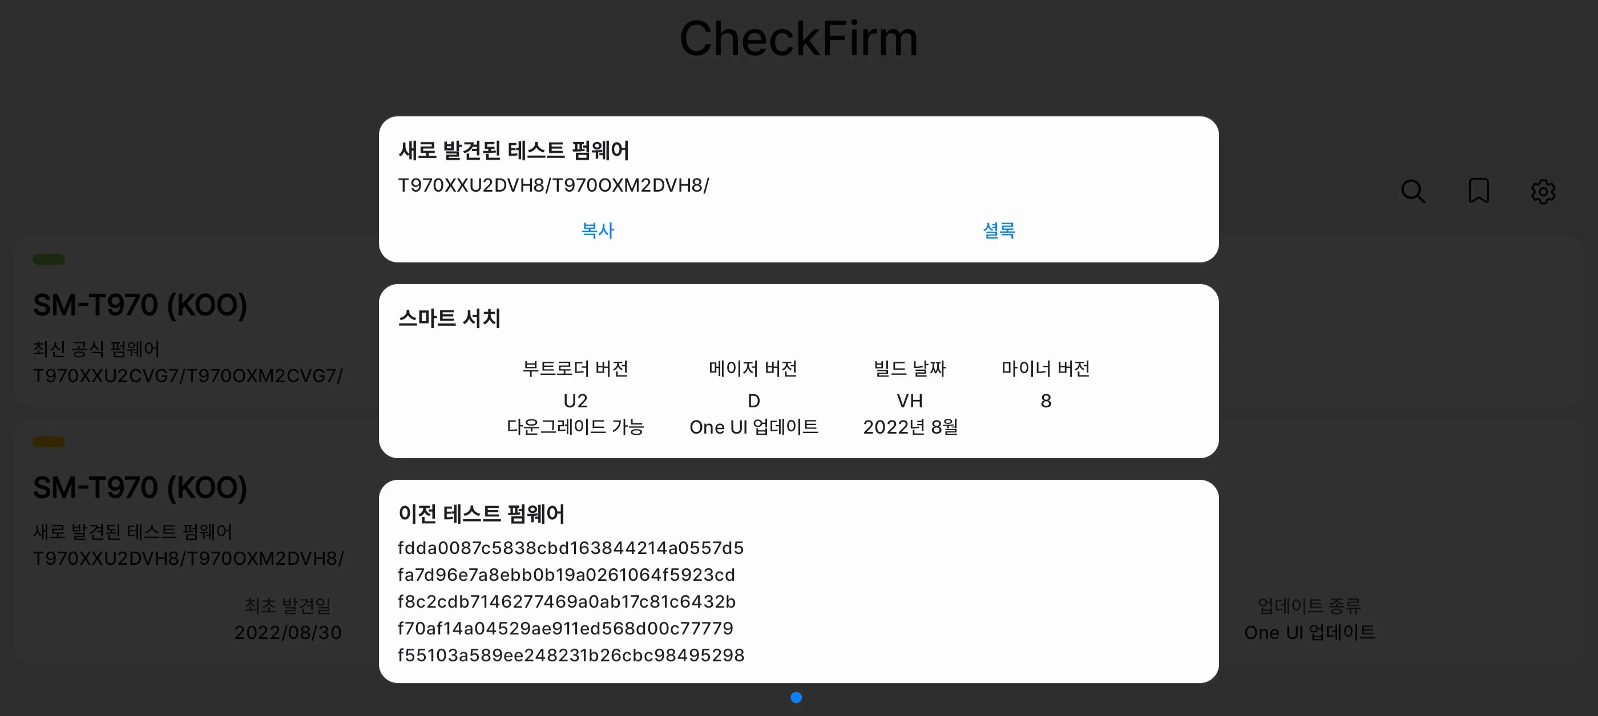This screenshot has height=716, width=1598.
Task: Click hash fa7d96e7a8ebb0b19a0261064f5923cd
Action: [x=566, y=575]
